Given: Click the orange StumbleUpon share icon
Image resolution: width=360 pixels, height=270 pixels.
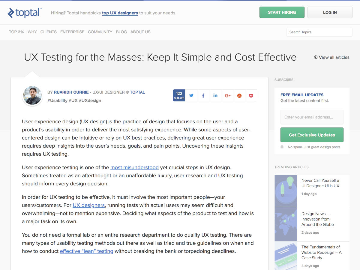Looking at the screenshot, I should [x=239, y=95].
